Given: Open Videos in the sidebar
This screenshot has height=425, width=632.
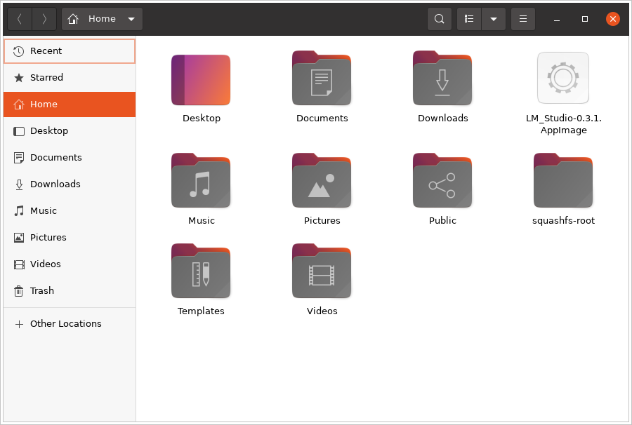Looking at the screenshot, I should 70,264.
